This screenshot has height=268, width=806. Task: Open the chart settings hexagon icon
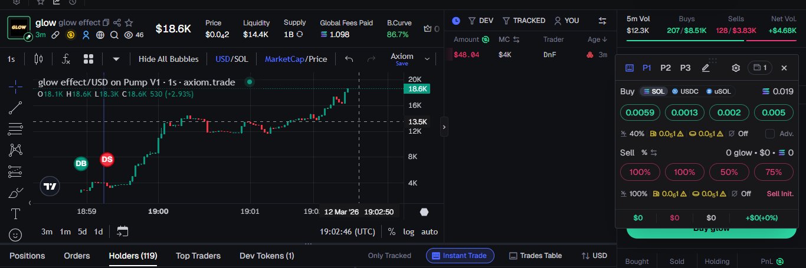(424, 211)
